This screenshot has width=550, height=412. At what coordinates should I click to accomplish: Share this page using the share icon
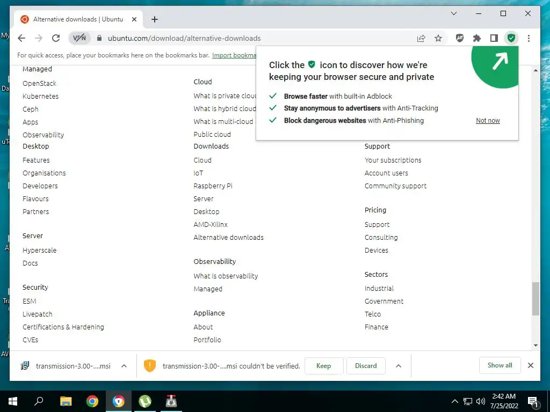[x=421, y=38]
